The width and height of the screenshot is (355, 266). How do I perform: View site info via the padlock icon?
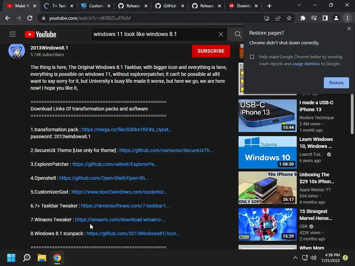(44, 18)
